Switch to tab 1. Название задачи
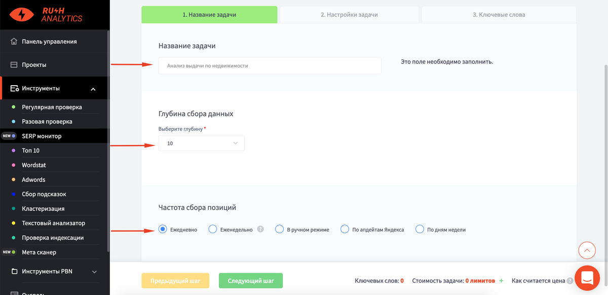 (209, 15)
